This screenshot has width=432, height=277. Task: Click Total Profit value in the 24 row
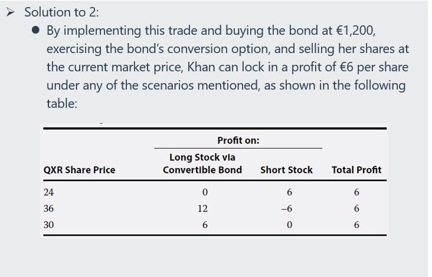pyautogui.click(x=357, y=192)
